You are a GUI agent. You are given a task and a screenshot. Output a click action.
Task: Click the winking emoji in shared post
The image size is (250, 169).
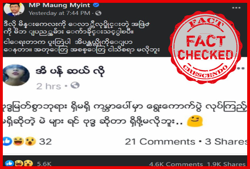coord(195,121)
